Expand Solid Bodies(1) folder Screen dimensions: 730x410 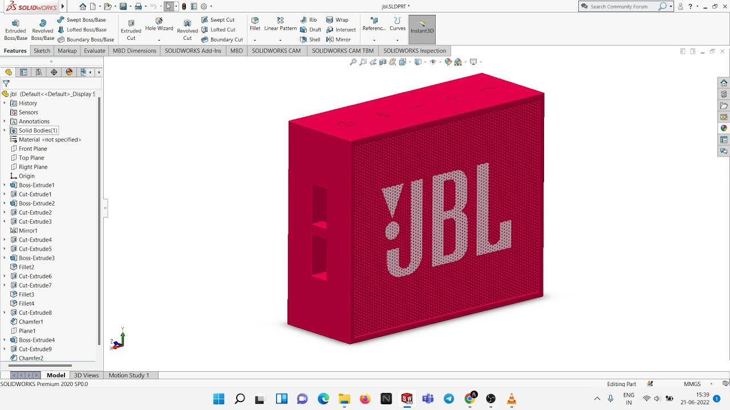tap(5, 130)
